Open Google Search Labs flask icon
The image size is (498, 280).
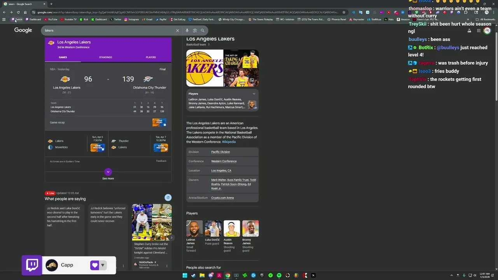click(x=469, y=31)
